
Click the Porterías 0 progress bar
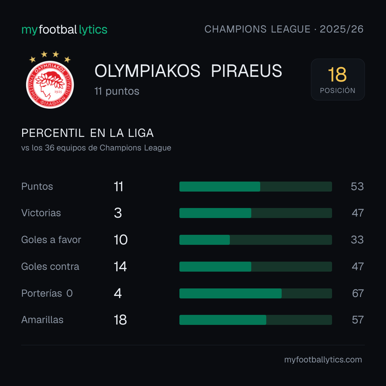click(x=256, y=293)
